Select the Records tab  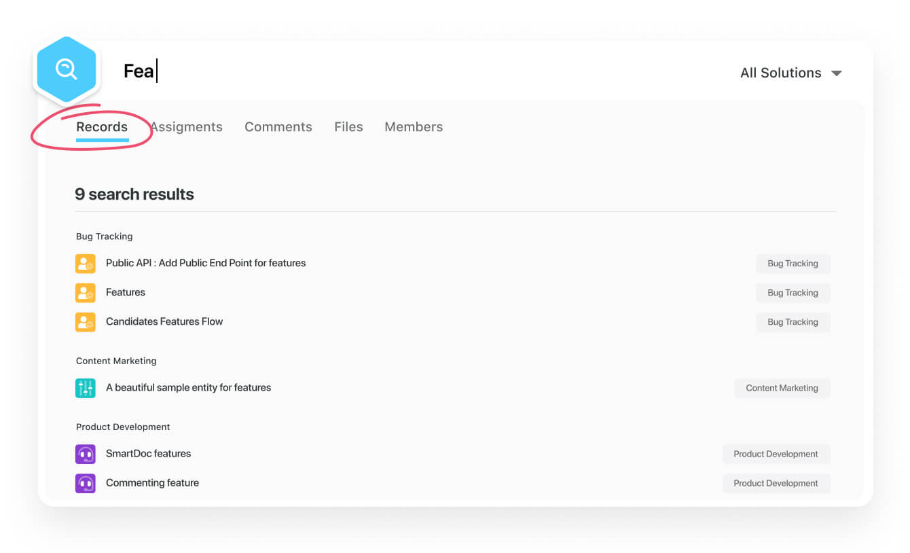102,127
